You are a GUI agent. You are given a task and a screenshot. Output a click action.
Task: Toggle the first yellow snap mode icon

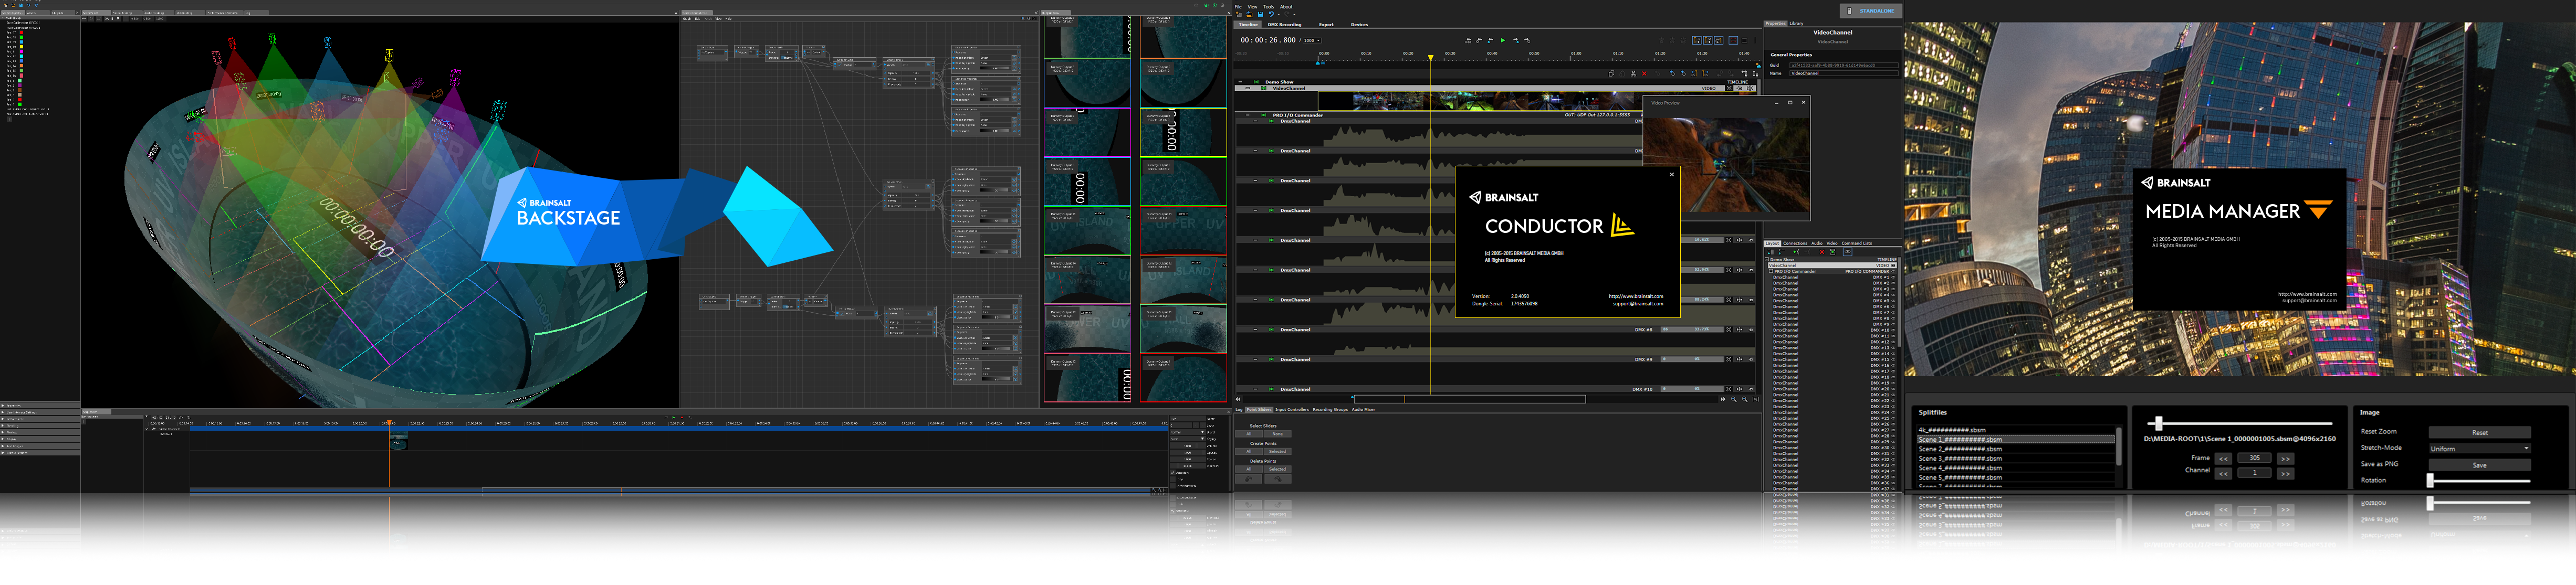pos(1697,41)
